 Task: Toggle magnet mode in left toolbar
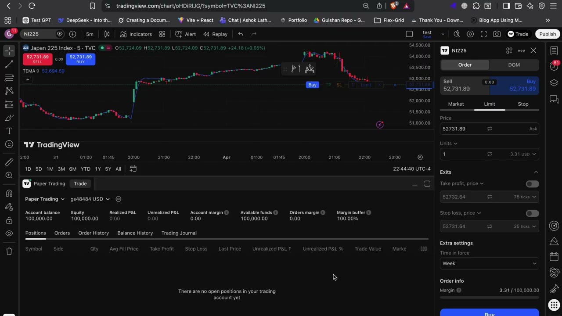point(9,193)
